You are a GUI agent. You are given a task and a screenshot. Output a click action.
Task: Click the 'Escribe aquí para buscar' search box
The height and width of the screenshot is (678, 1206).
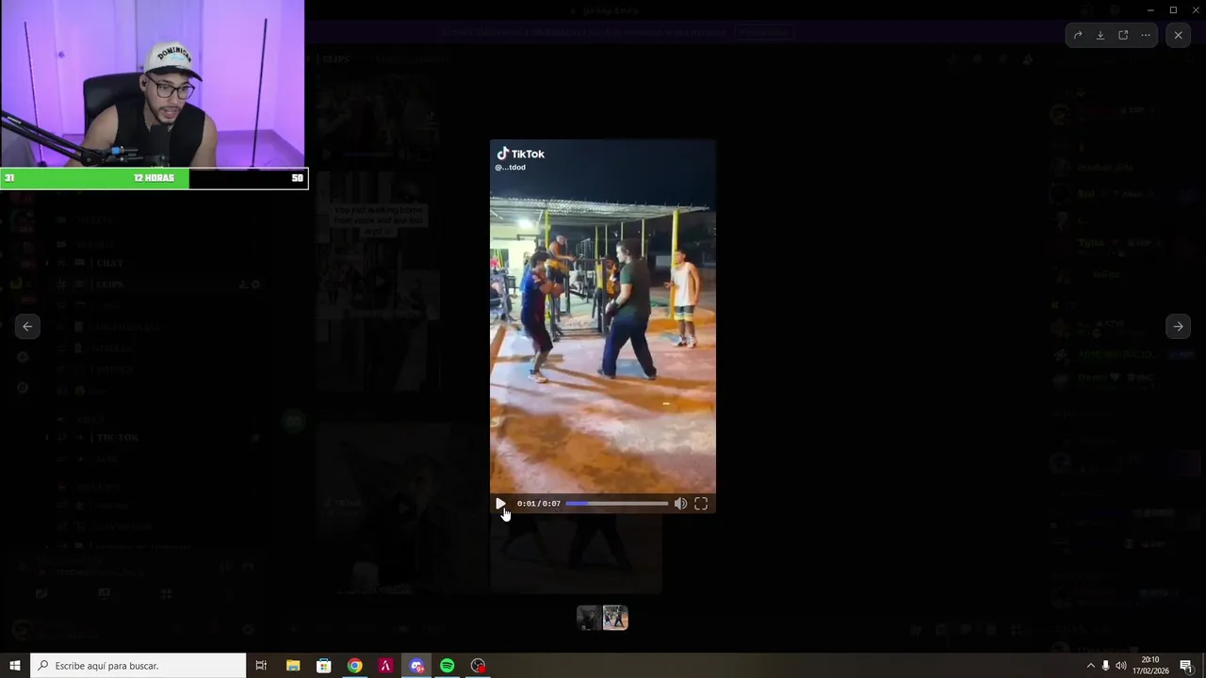139,666
